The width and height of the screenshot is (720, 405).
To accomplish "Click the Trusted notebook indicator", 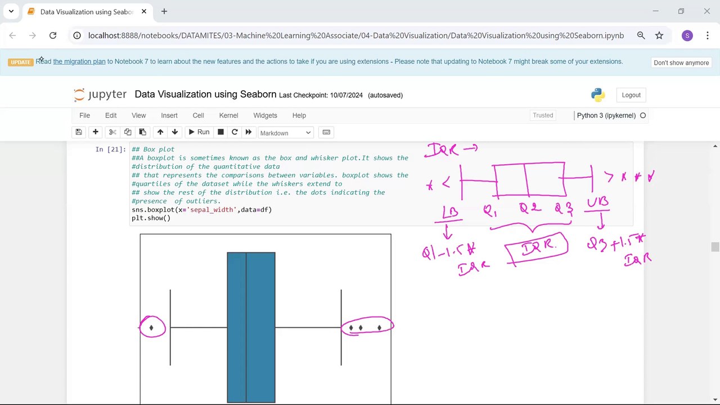I will coord(543,115).
